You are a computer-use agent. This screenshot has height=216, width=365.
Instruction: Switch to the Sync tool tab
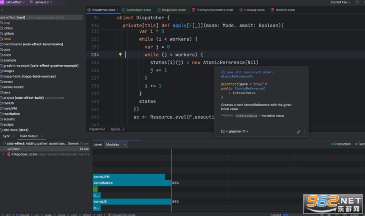coord(6,136)
